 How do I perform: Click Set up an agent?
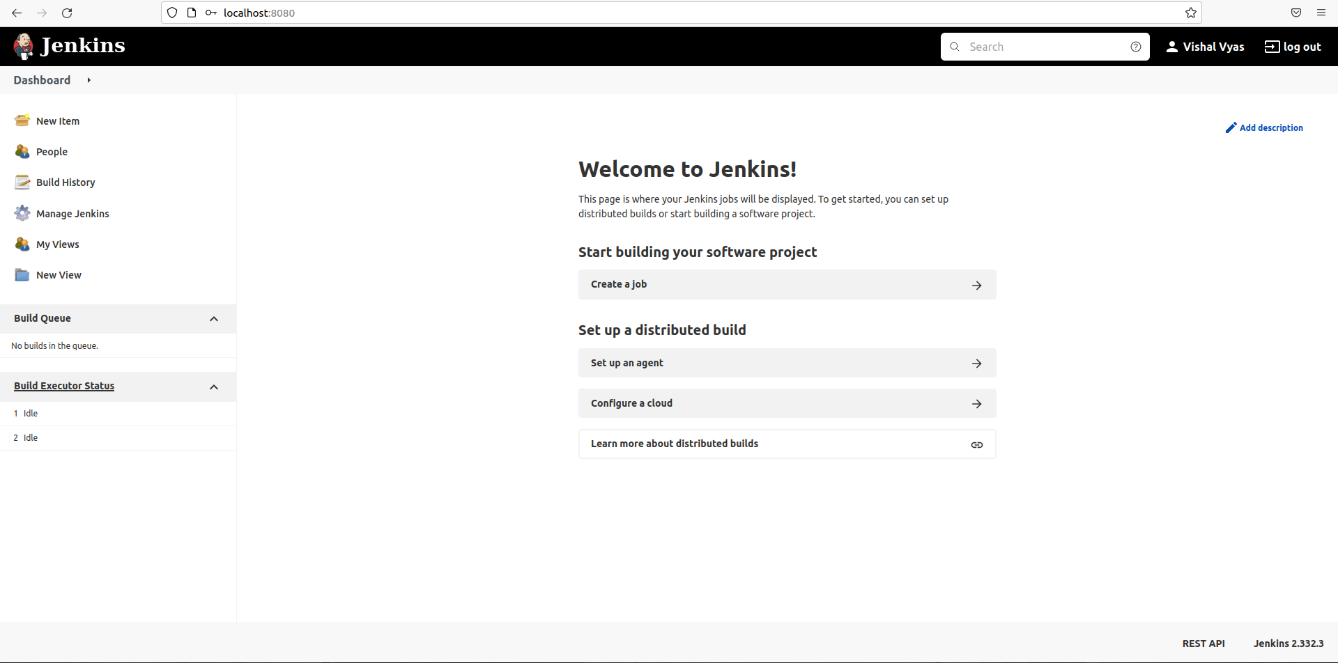[787, 363]
